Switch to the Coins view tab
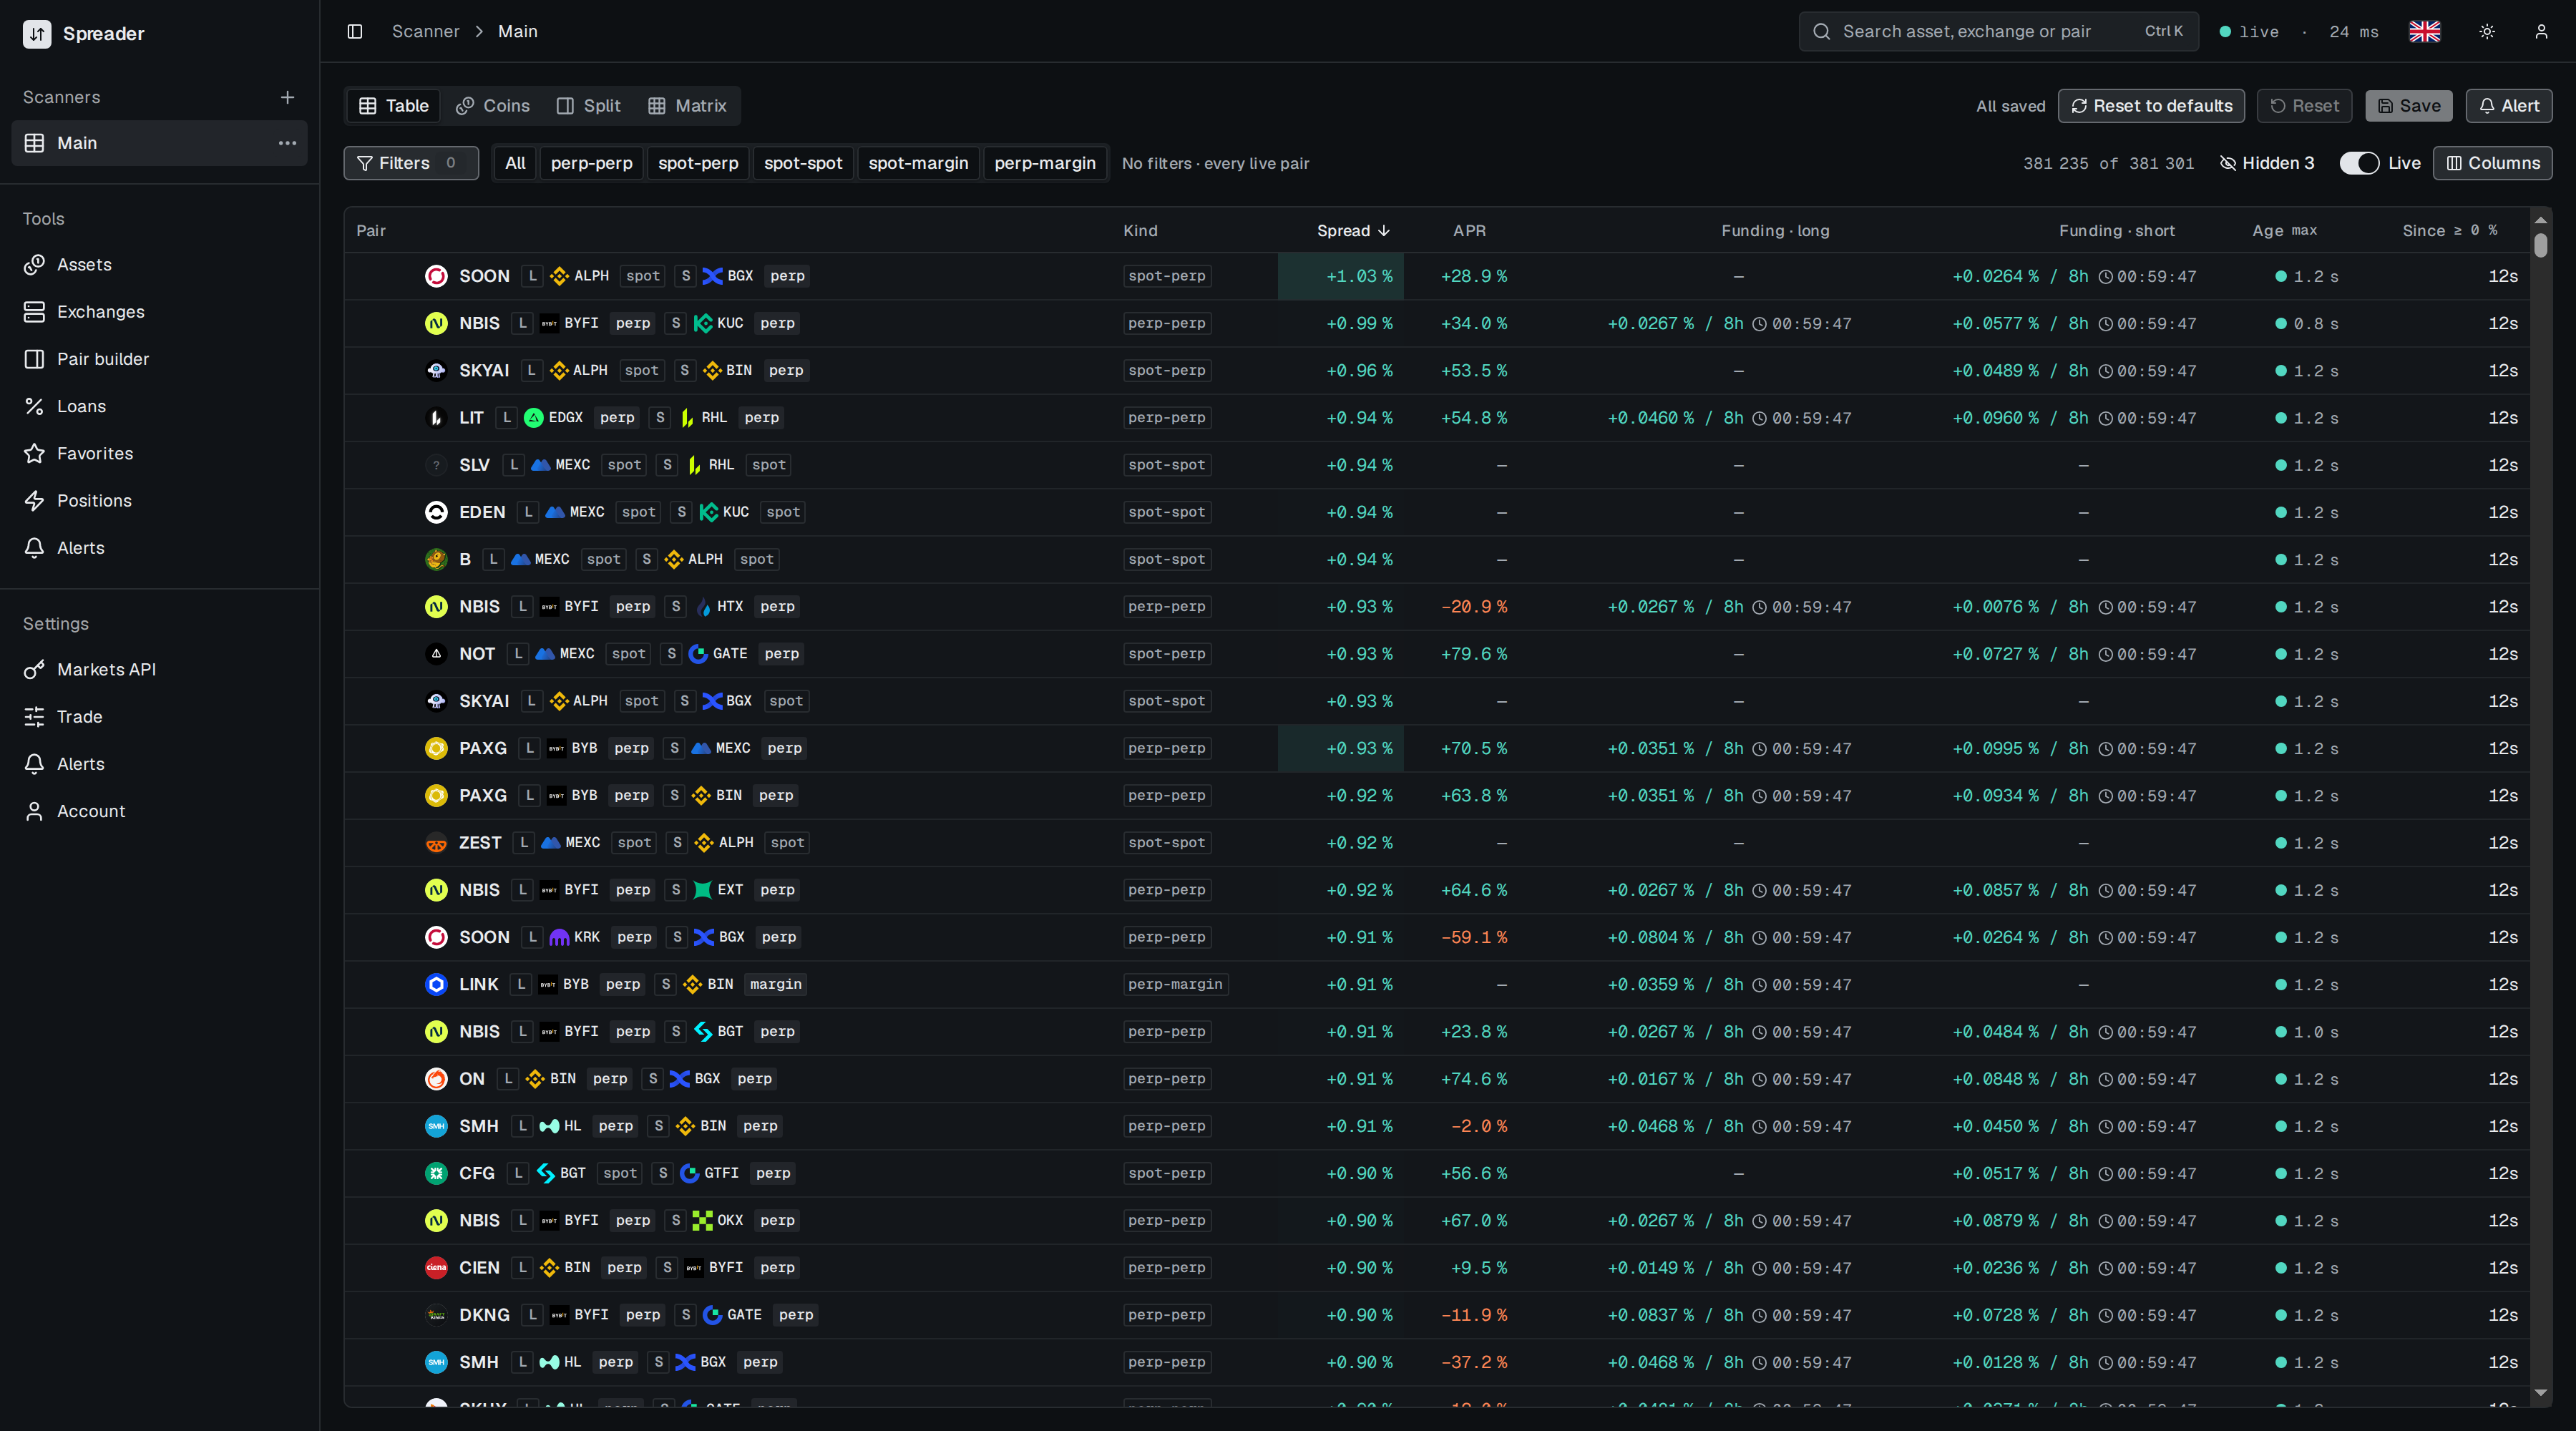The image size is (2576, 1431). pos(493,106)
